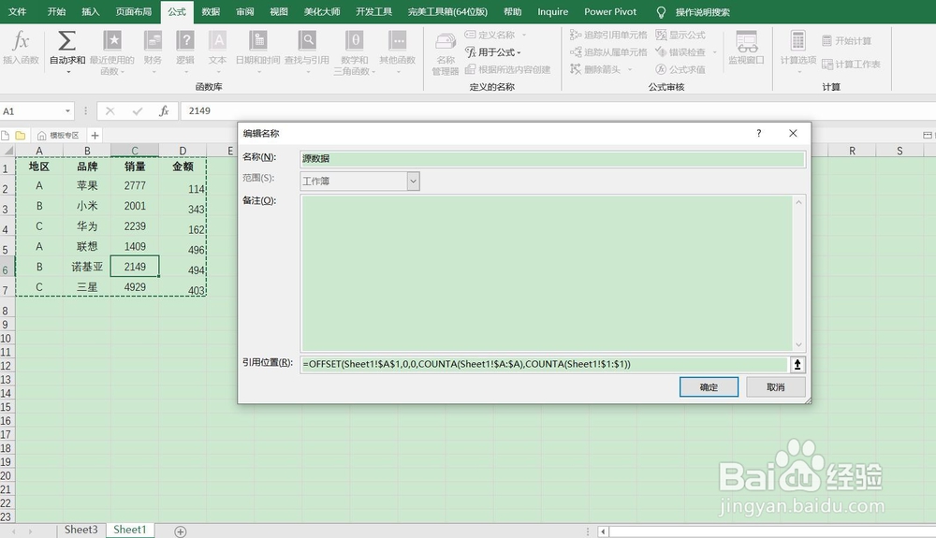Click Define Name (定义名称) in ribbon
The image size is (936, 538).
click(x=490, y=35)
